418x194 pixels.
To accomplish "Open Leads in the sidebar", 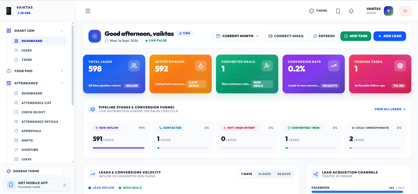I will pos(39,51).
